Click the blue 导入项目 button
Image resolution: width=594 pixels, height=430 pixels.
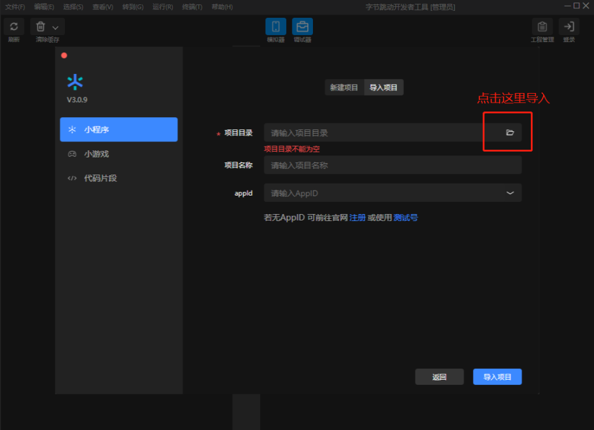click(x=497, y=377)
